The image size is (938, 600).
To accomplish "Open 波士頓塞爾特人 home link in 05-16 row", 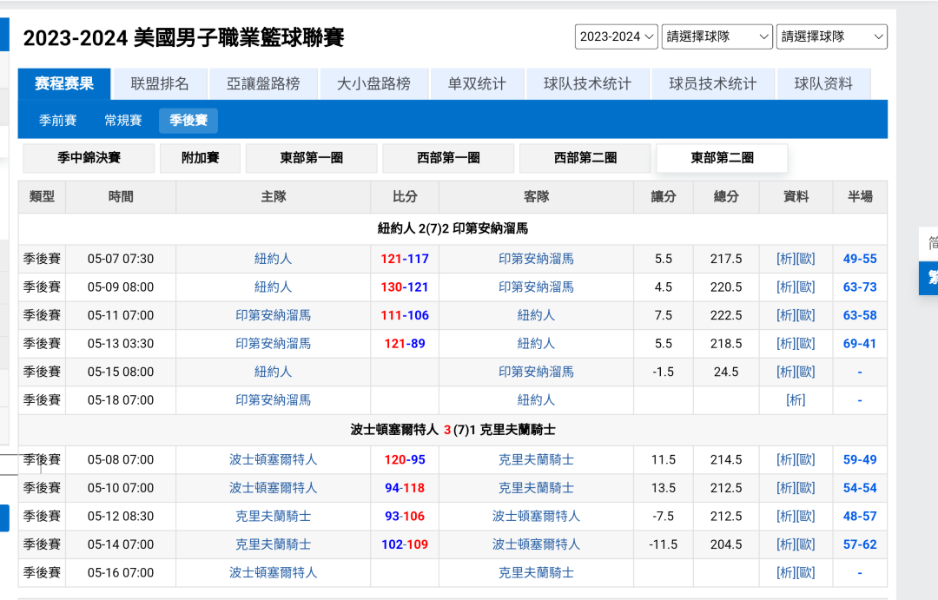I will pos(273,572).
